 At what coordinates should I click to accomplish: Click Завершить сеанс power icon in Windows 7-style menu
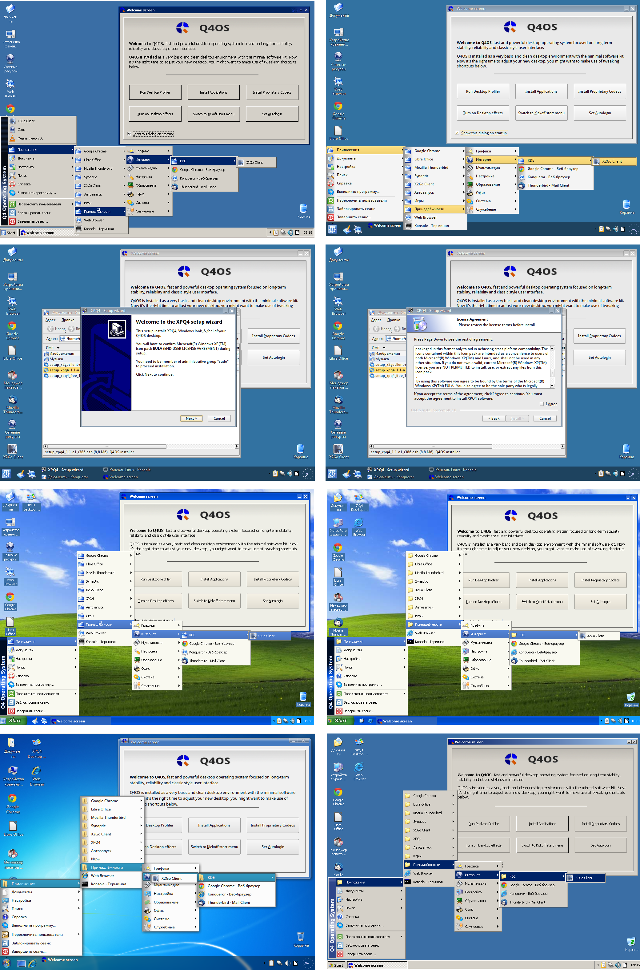[5, 951]
